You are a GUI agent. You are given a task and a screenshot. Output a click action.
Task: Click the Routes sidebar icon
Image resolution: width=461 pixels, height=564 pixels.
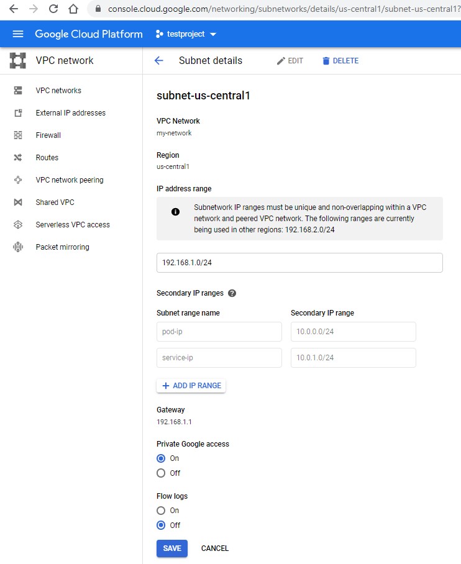click(x=18, y=158)
